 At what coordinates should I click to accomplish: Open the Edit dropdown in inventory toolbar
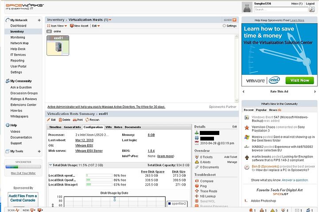tap(96, 26)
